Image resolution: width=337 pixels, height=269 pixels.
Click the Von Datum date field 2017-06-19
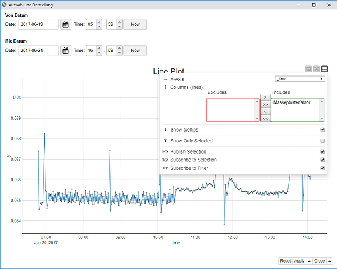pos(38,24)
